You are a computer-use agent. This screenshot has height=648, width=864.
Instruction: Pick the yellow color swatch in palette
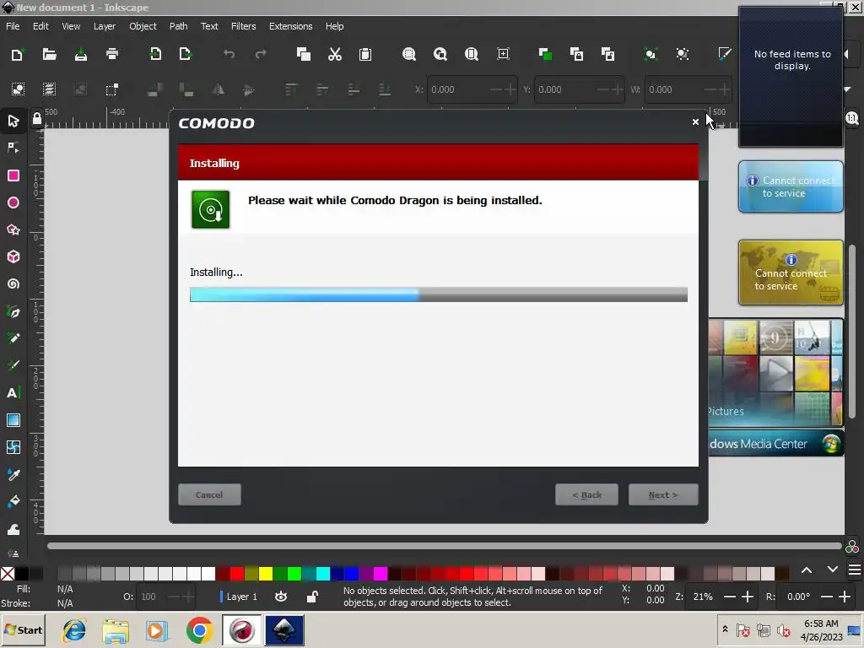266,574
